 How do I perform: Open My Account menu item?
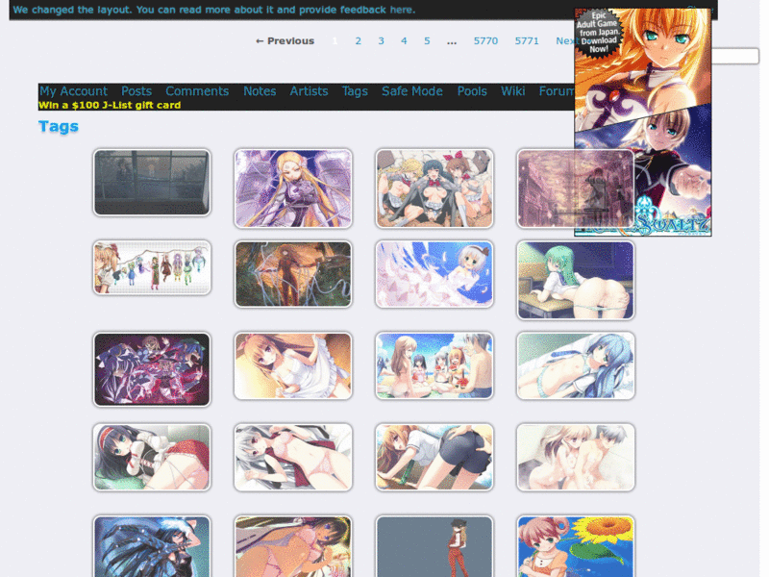point(74,91)
